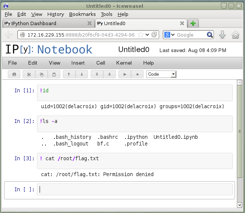Close the Untitled0 tab

pyautogui.click(x=182, y=23)
